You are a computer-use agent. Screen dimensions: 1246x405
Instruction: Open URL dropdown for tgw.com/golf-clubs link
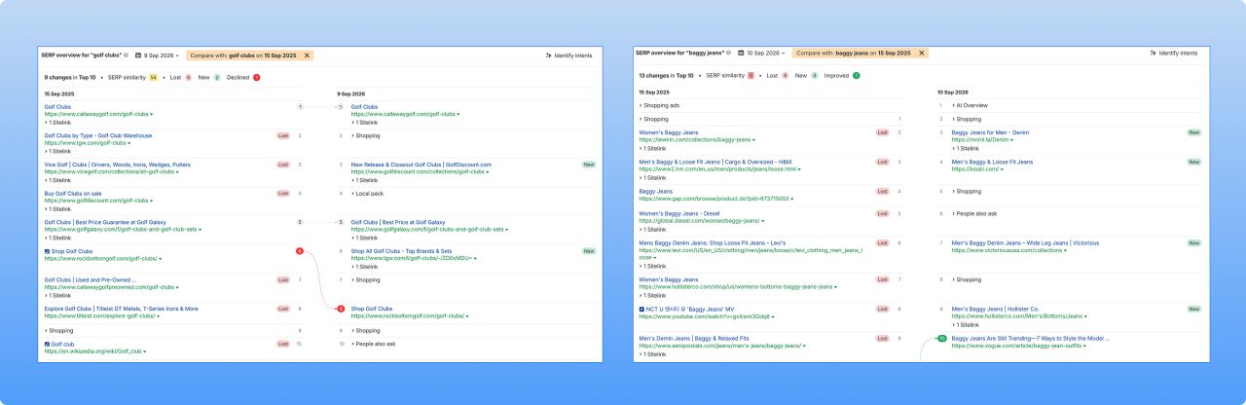[129, 143]
